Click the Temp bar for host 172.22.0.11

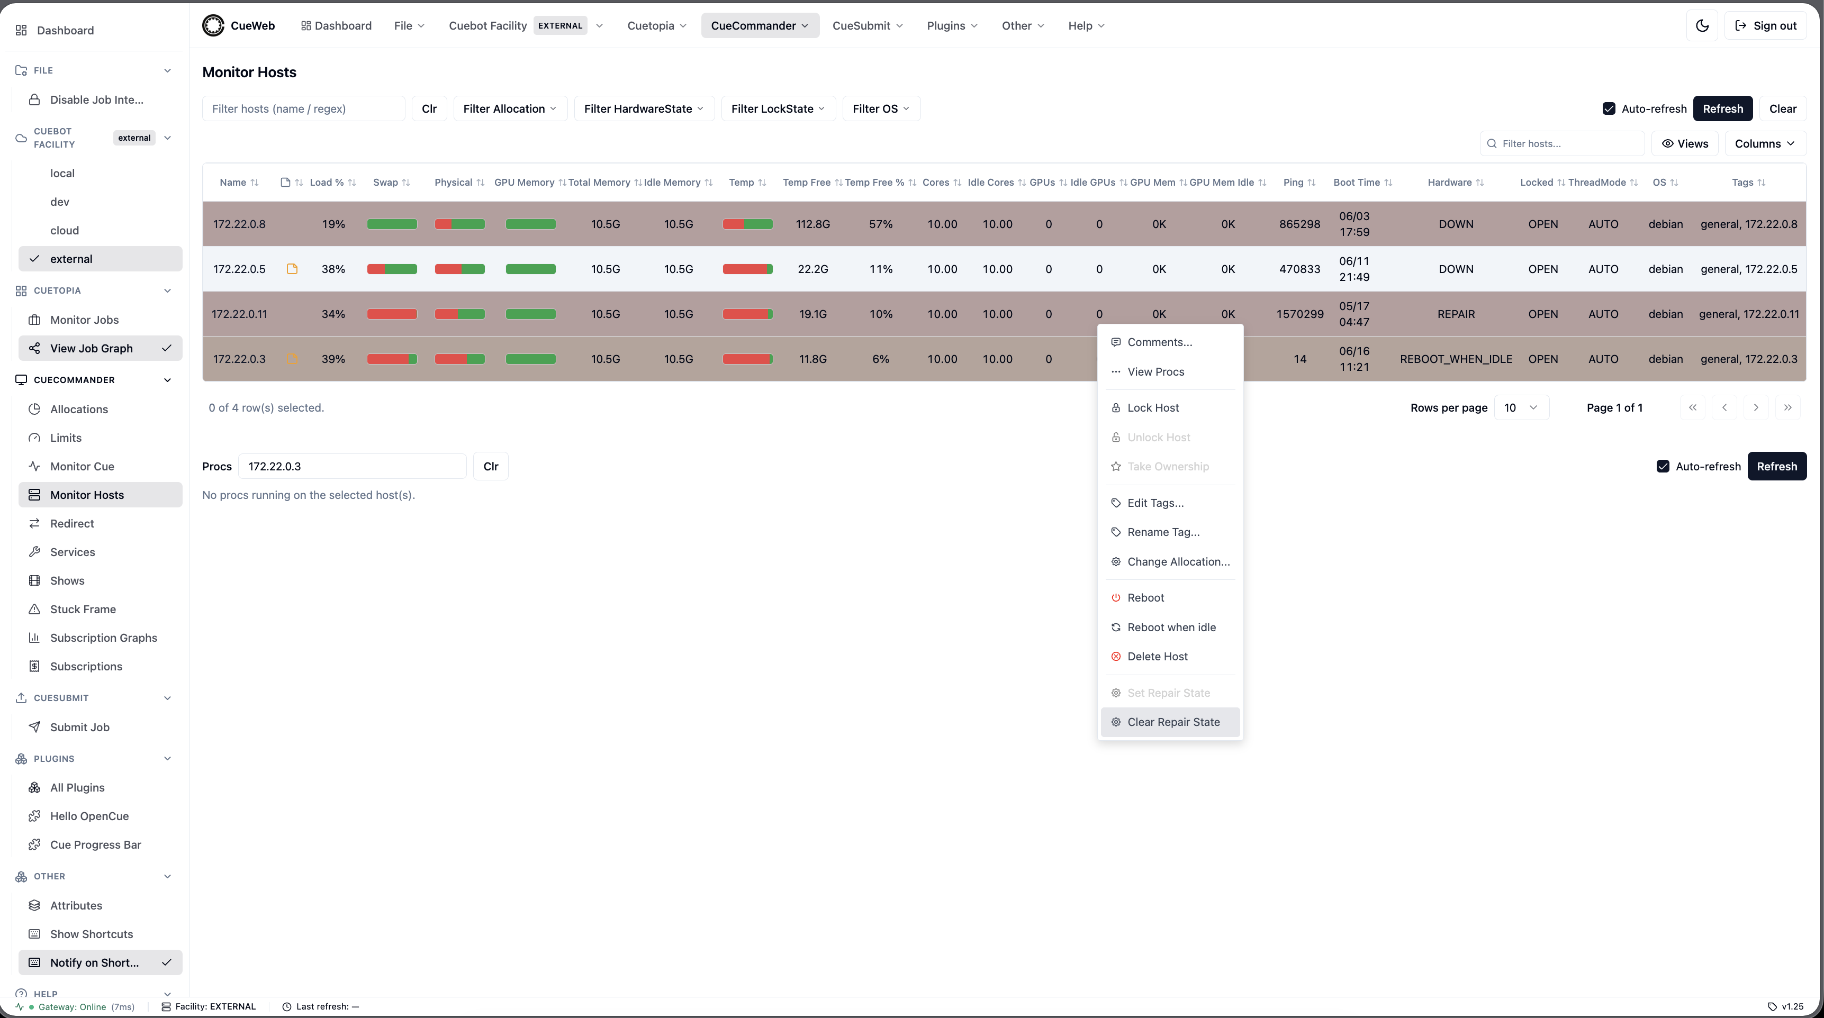(748, 314)
